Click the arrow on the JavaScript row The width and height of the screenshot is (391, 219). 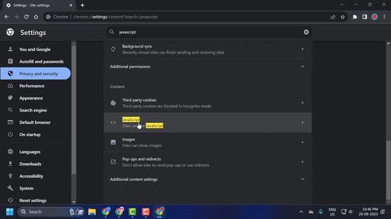[302, 122]
